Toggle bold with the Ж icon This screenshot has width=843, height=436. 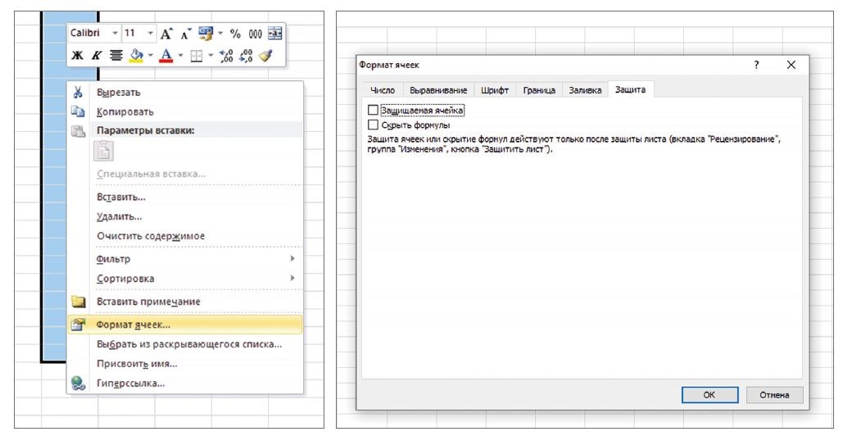point(77,56)
